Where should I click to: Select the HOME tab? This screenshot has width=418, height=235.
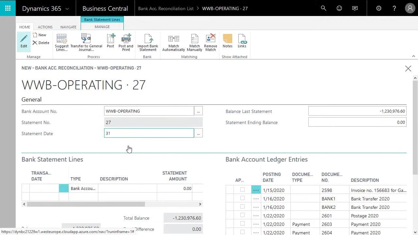tap(24, 27)
